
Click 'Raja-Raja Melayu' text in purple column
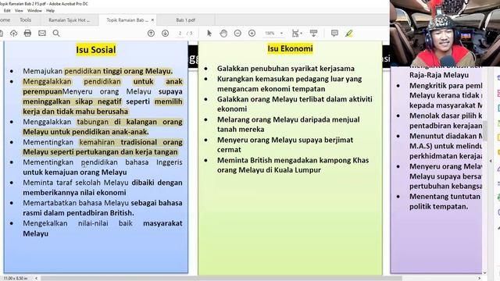(x=439, y=75)
